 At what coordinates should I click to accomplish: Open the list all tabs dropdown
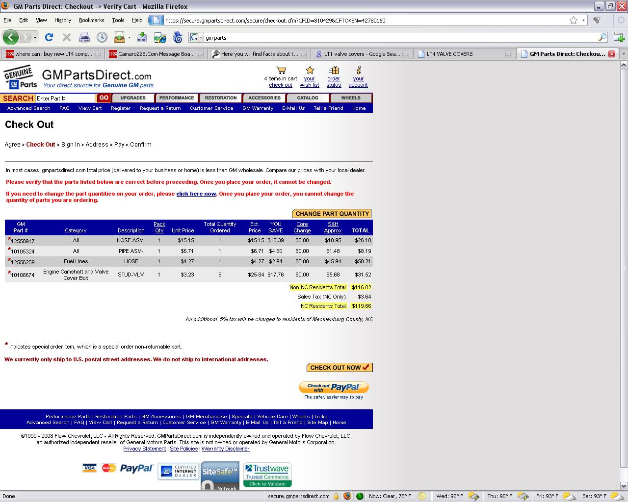624,54
